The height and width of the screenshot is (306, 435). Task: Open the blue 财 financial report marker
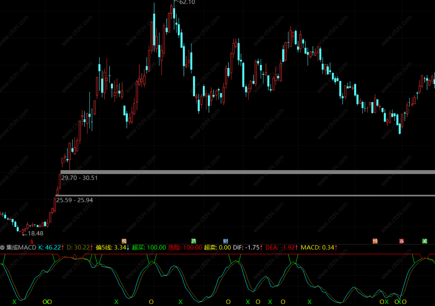[x=226, y=241]
